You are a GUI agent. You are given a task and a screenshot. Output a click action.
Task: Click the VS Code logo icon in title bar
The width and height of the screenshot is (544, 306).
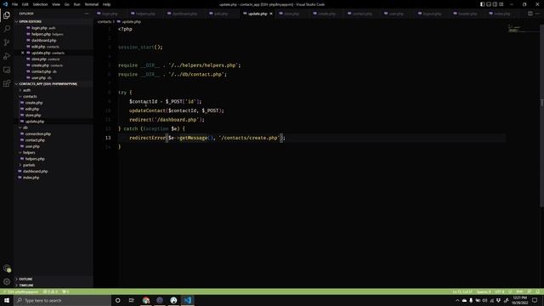[5, 4]
